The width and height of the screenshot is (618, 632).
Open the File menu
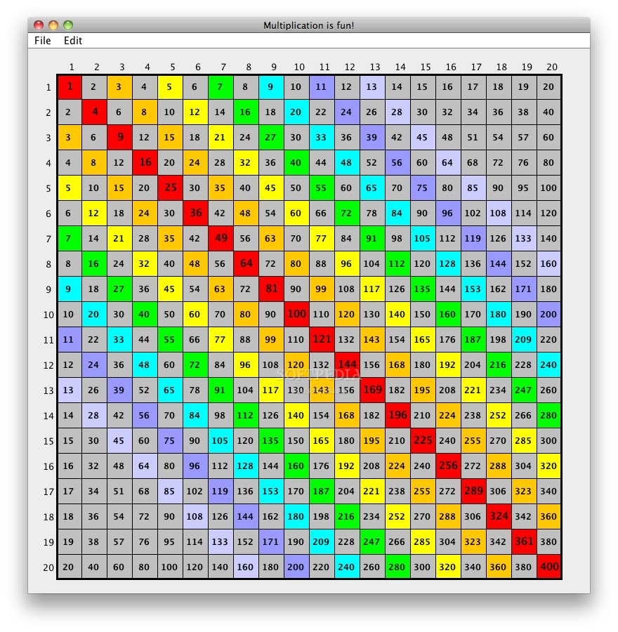[43, 41]
